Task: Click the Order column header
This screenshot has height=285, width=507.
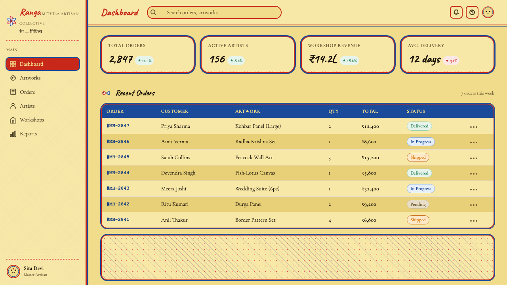Action: [115, 111]
